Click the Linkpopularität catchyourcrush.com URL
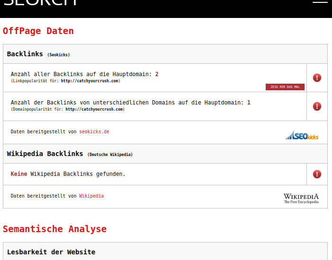Image resolution: width=332 pixels, height=260 pixels. pyautogui.click(x=90, y=81)
